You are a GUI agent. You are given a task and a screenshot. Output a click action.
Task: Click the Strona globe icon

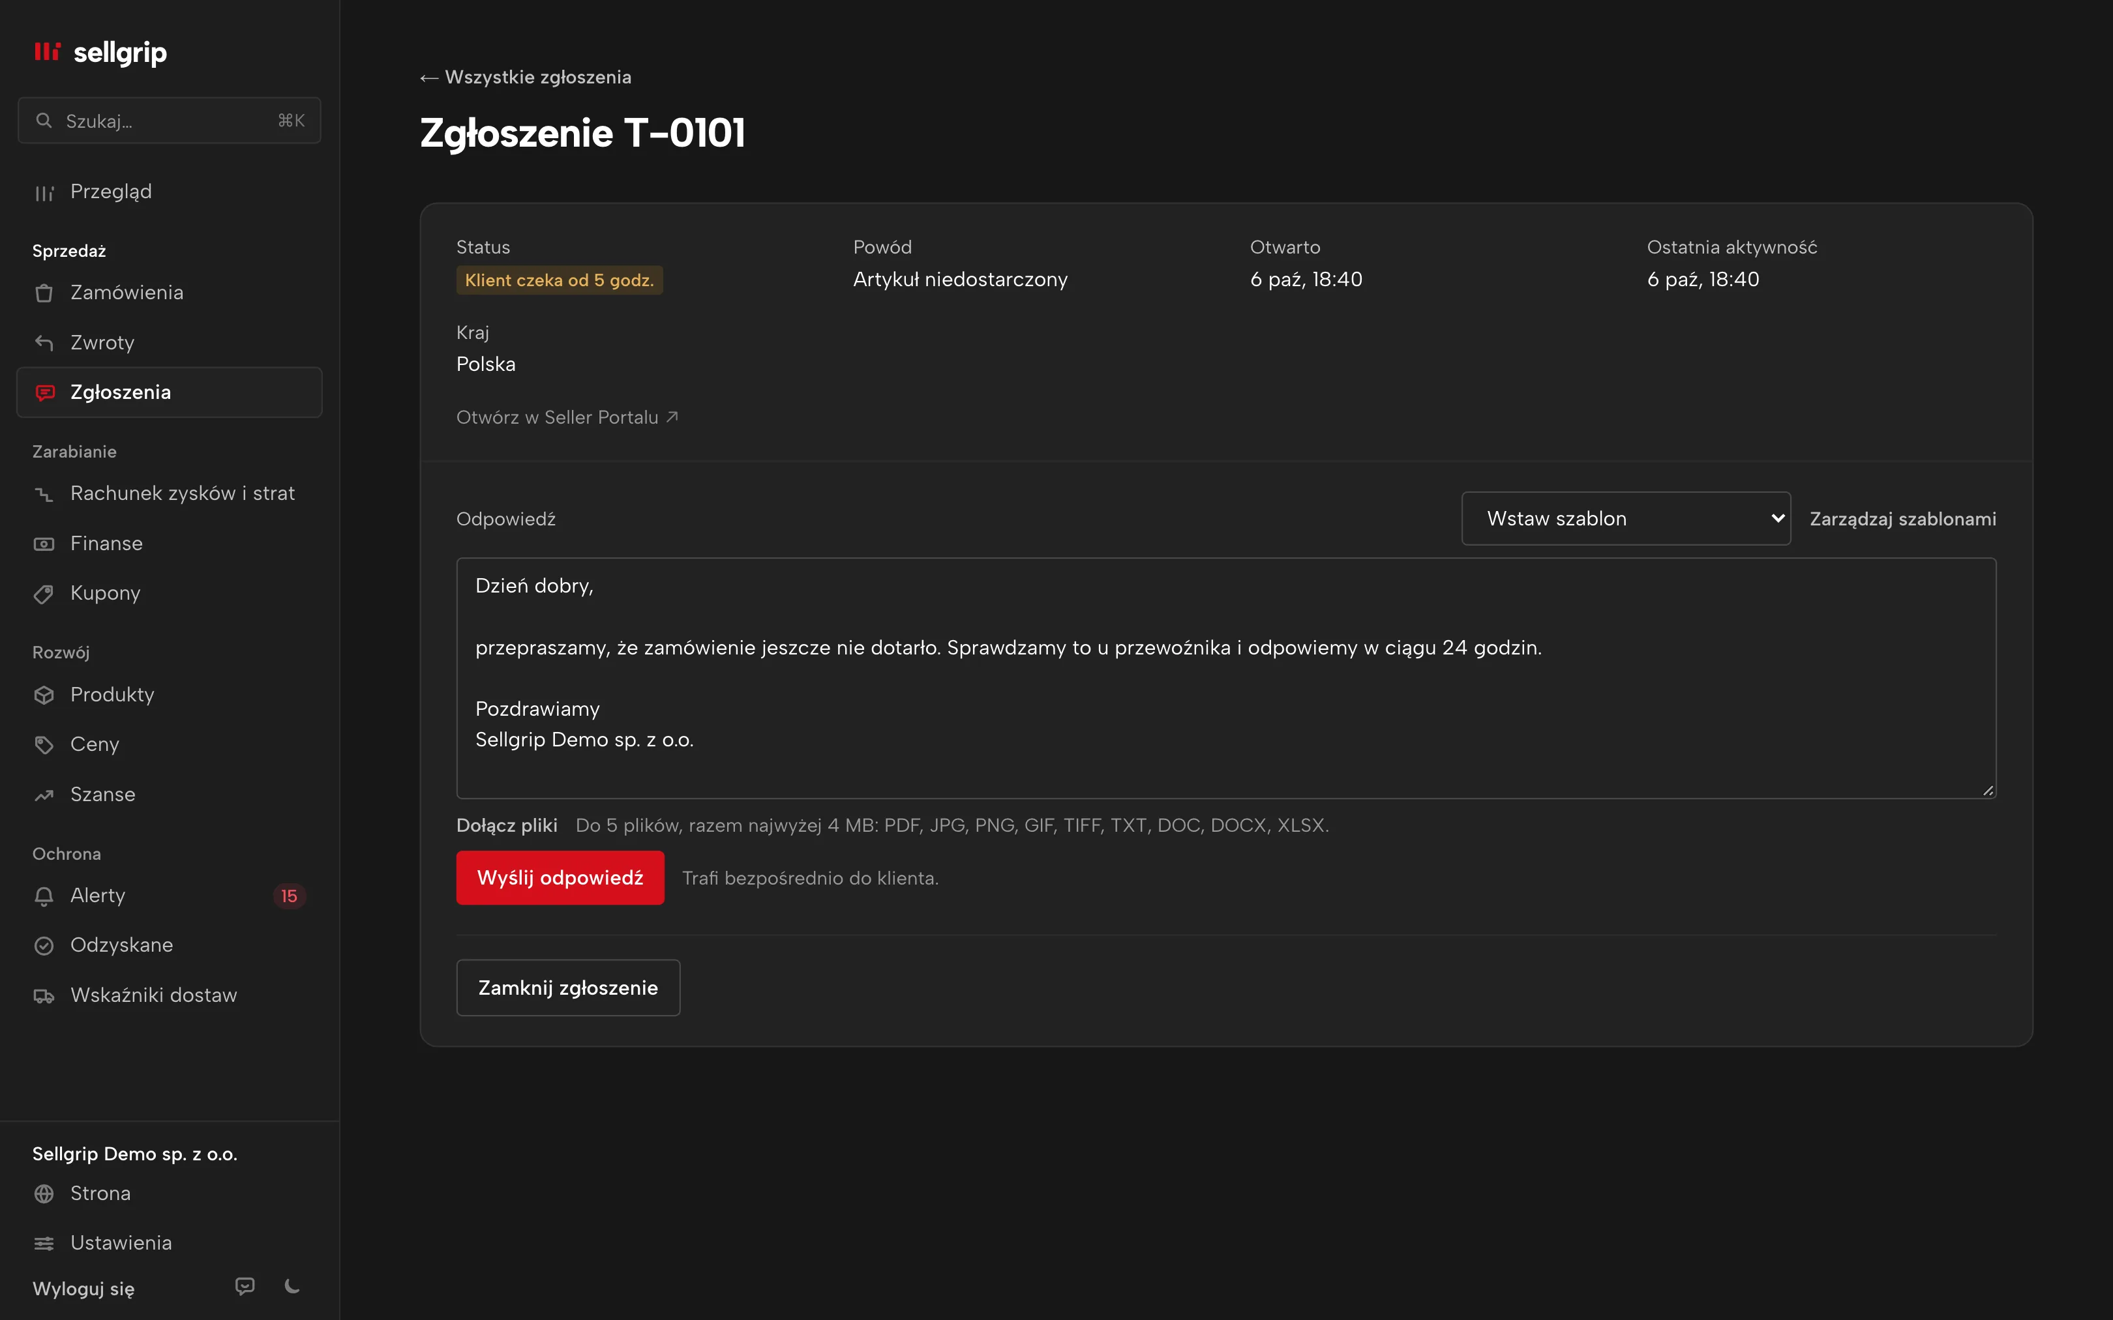44,1194
